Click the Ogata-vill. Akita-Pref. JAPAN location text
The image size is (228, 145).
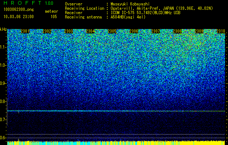pyautogui.click(x=162, y=8)
